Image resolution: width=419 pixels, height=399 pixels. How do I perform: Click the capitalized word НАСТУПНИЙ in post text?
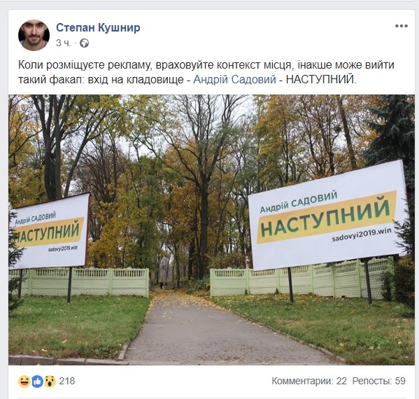click(321, 79)
